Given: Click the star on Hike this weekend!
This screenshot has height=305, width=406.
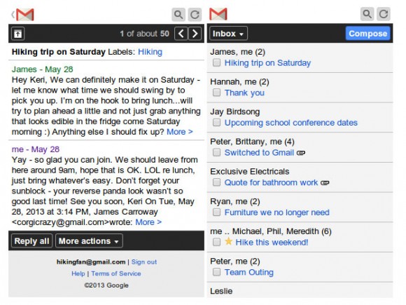Looking at the screenshot, I should point(228,242).
